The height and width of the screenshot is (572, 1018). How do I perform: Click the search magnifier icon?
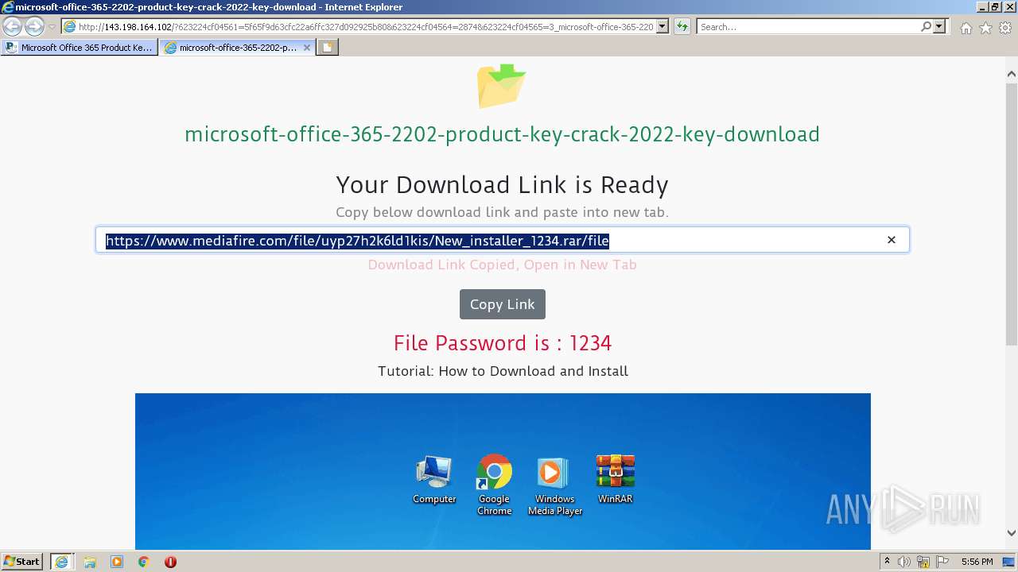pyautogui.click(x=926, y=27)
